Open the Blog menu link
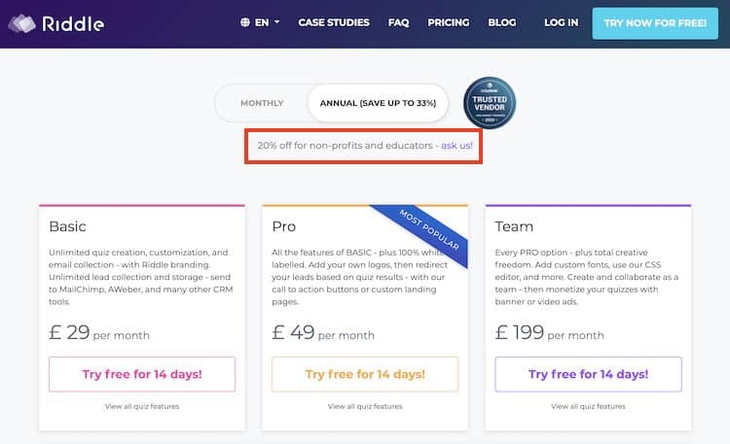 tap(502, 22)
